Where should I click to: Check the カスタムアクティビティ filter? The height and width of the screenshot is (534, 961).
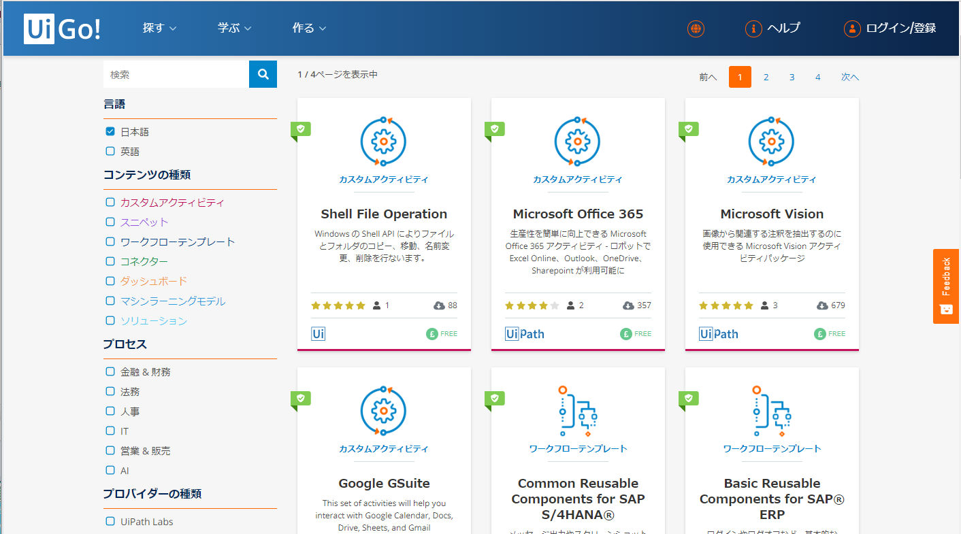tap(110, 202)
